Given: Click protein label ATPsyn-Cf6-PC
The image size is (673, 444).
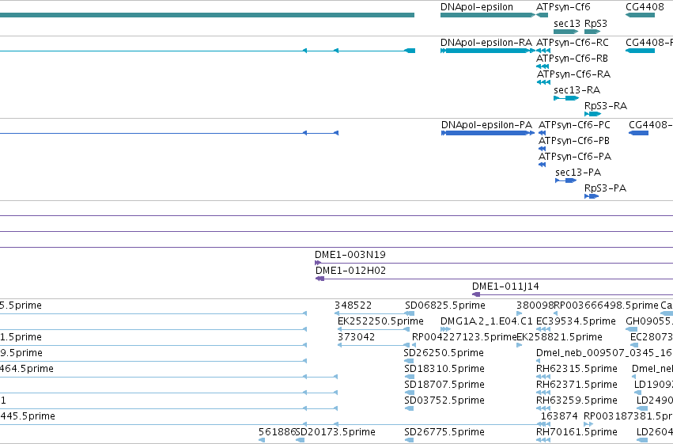Looking at the screenshot, I should tap(574, 125).
